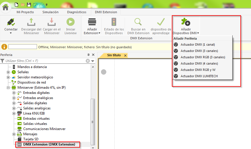Open the Diagnósticos tab
Image resolution: width=251 pixels, height=149 pixels.
coord(77,12)
